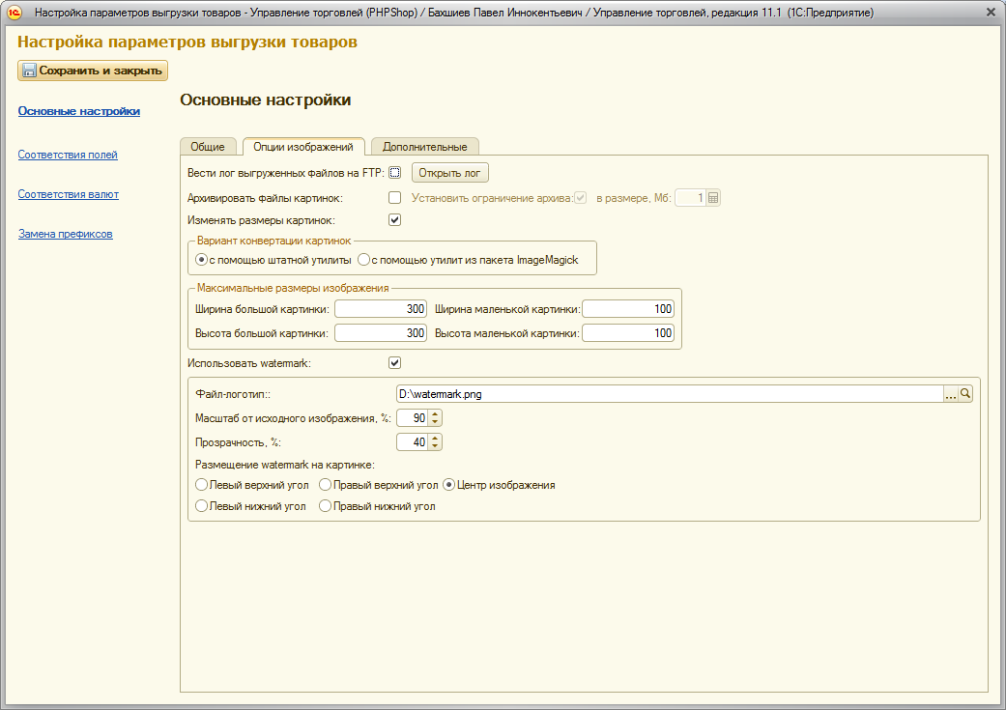The width and height of the screenshot is (1006, 710).
Task: Click the transparency percent value field
Action: [x=413, y=442]
